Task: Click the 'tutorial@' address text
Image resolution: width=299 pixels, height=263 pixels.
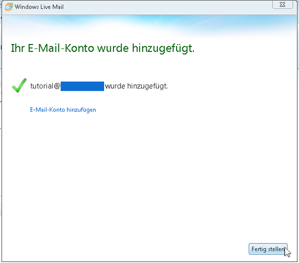Action: coord(45,86)
